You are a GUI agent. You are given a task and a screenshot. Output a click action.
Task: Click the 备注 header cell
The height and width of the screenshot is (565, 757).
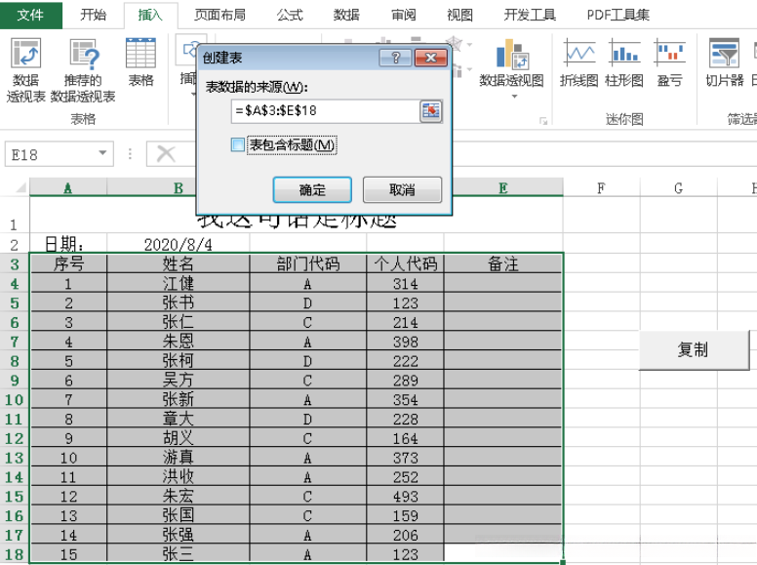point(503,264)
